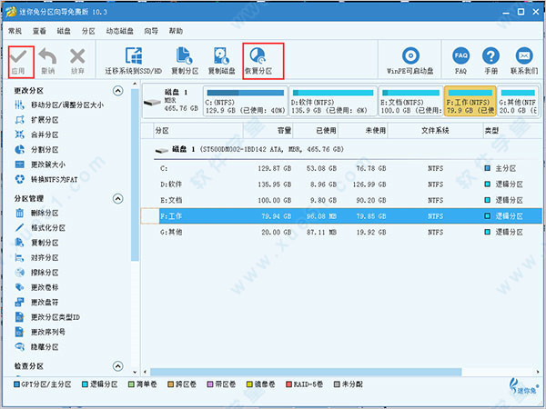The image size is (546, 409).
Task: Collapse the 更改分区 section chevron
Action: (118, 91)
